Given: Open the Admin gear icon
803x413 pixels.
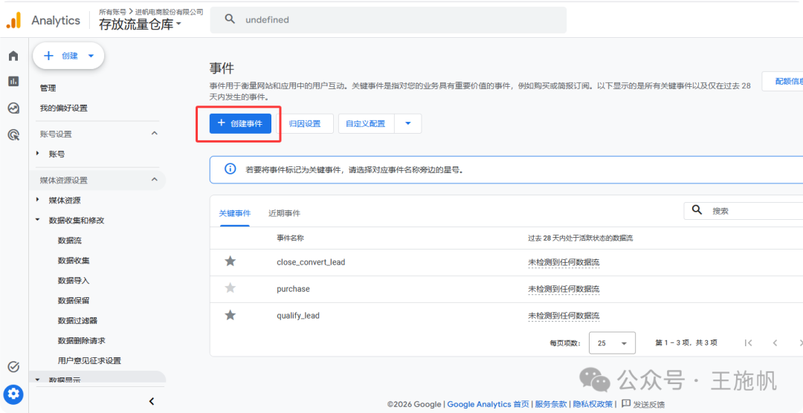Looking at the screenshot, I should coord(13,394).
